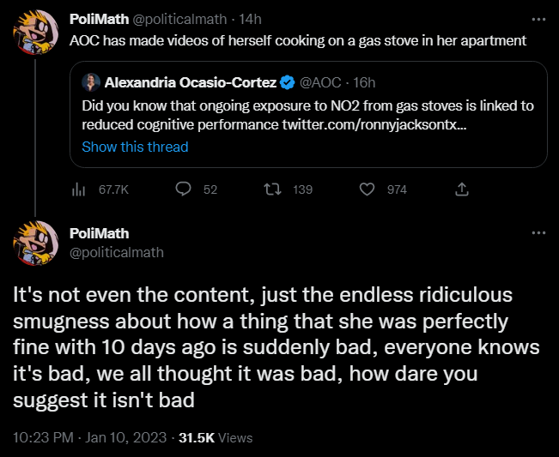Image resolution: width=559 pixels, height=457 pixels.
Task: Click the 16h timestamp on quoted tweet
Action: [364, 82]
